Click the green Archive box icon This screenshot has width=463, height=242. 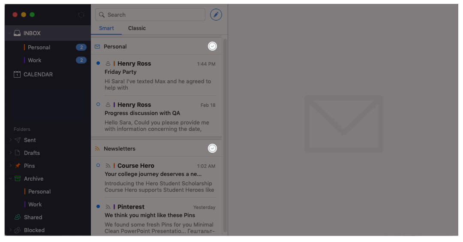pos(18,178)
